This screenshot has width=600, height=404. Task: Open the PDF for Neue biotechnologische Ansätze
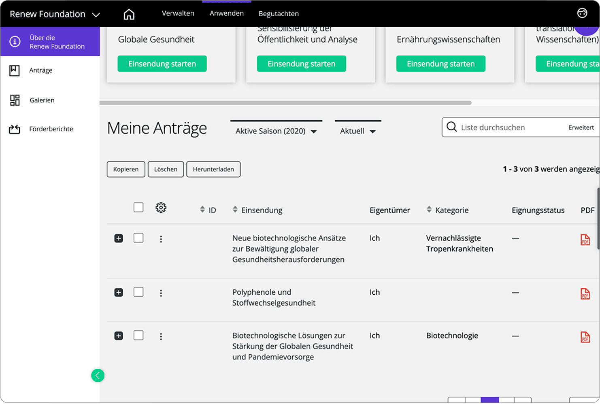click(585, 240)
